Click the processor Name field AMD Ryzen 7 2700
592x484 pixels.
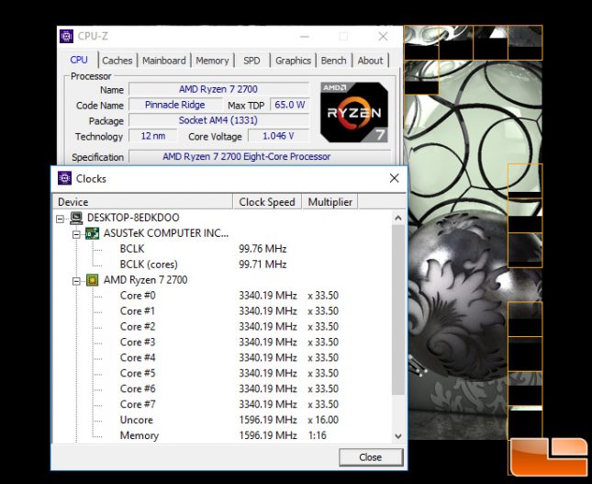(x=218, y=89)
